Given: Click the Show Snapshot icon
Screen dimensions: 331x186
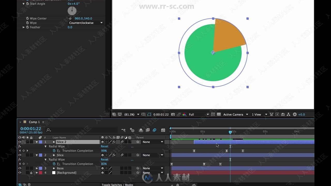Looking at the screenshot, I should pyautogui.click(x=179, y=114).
